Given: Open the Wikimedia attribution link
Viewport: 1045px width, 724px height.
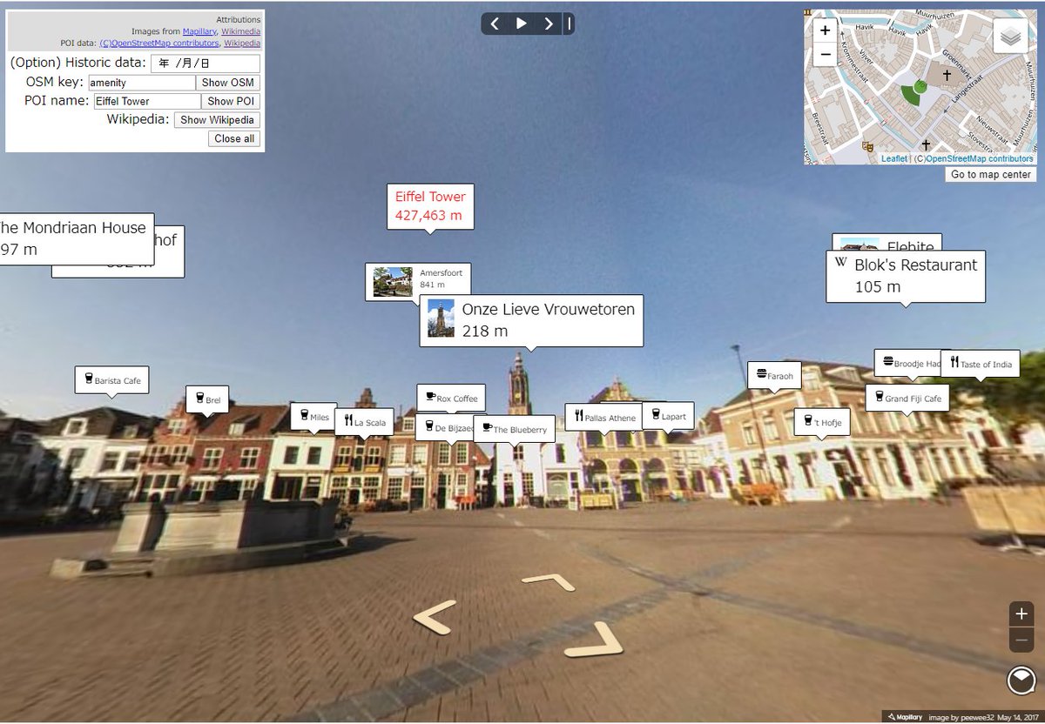Looking at the screenshot, I should 240,31.
